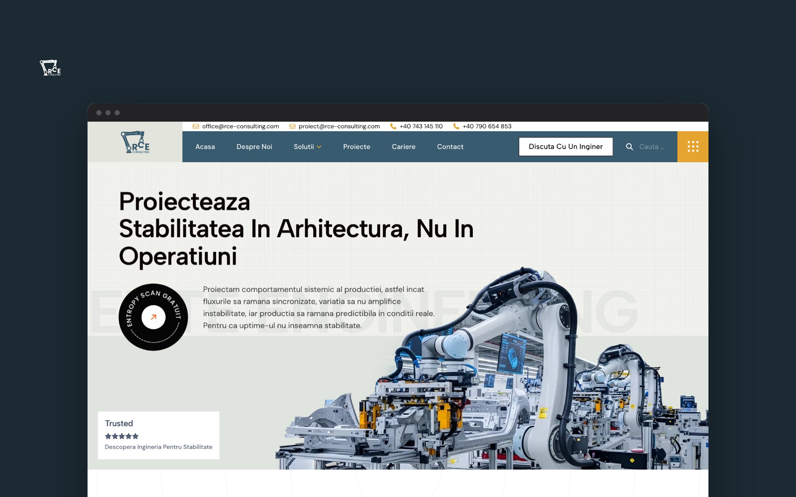Click the five-star rating under Trusted
The width and height of the screenshot is (796, 497).
coord(122,436)
